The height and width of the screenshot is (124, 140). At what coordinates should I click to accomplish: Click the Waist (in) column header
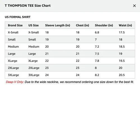click(x=125, y=25)
